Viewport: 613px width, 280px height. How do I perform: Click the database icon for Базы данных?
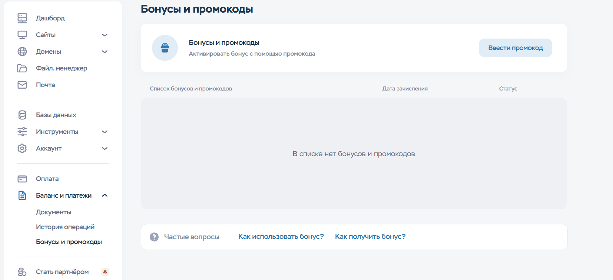[22, 115]
